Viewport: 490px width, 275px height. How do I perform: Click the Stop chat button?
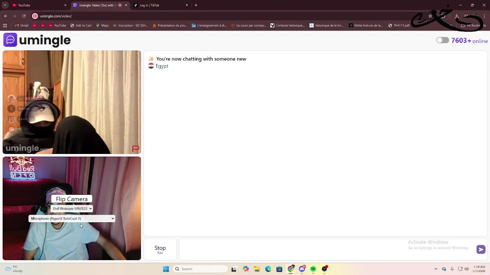160,249
